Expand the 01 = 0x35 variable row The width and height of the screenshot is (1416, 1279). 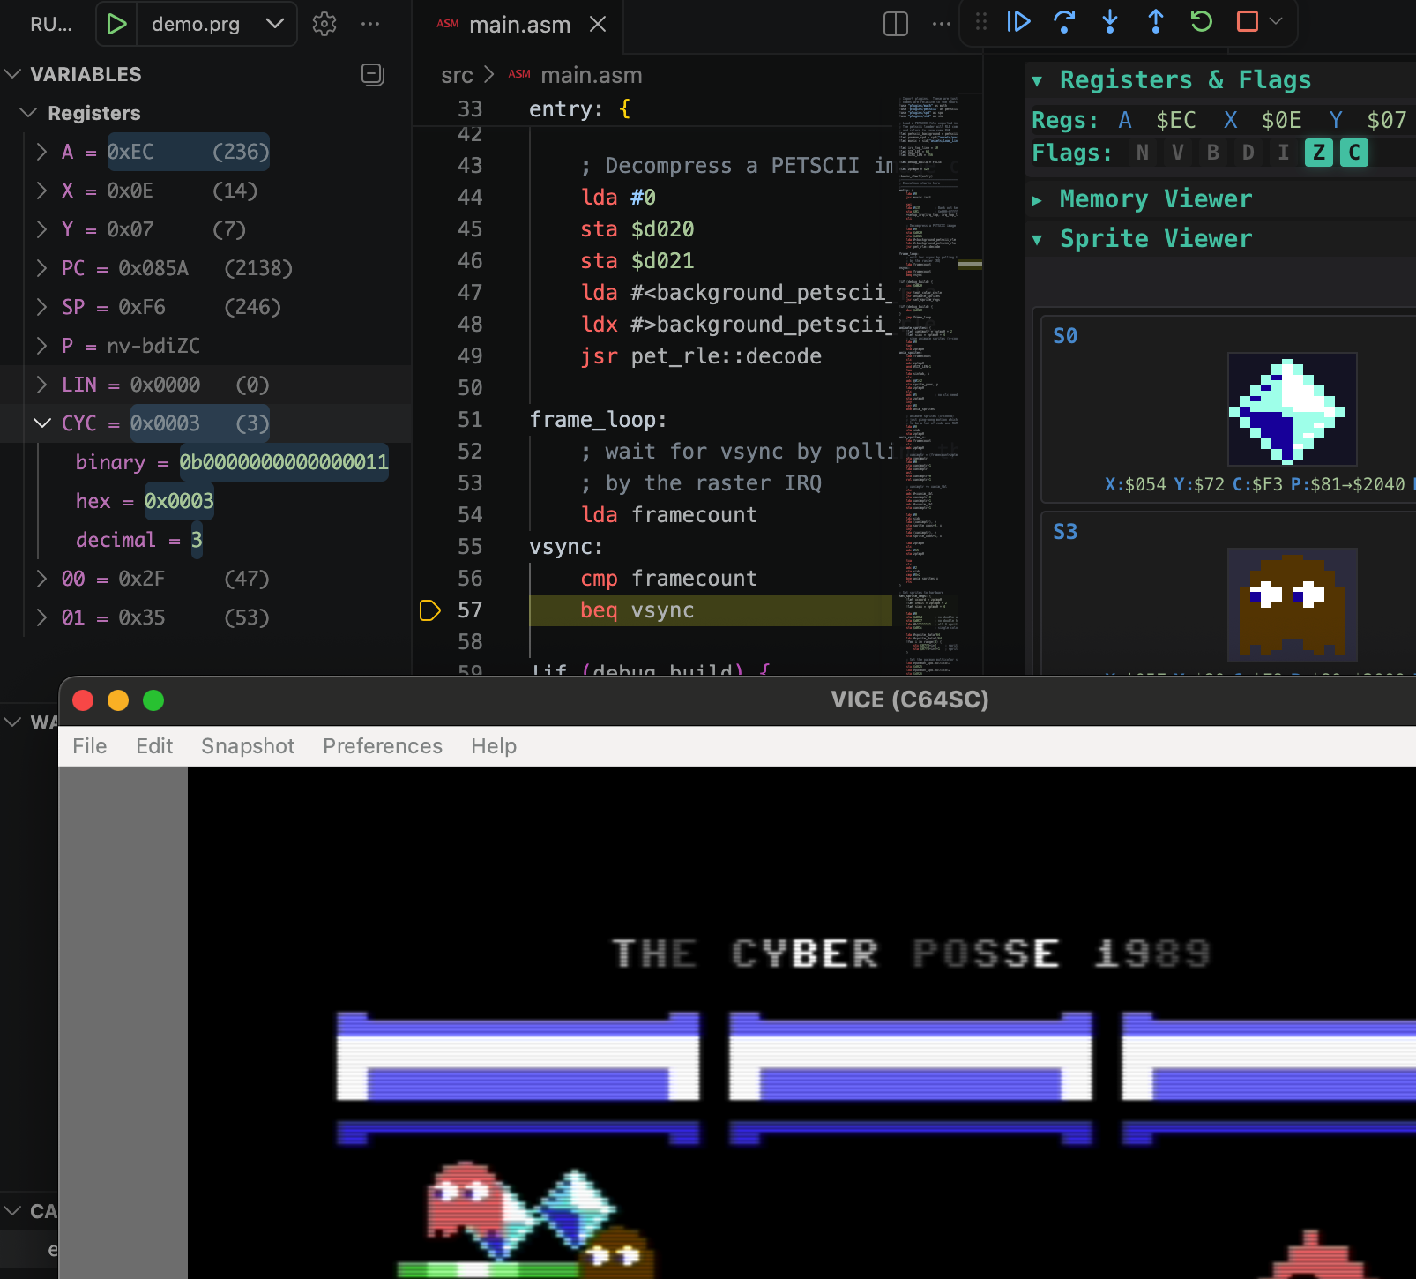[41, 617]
